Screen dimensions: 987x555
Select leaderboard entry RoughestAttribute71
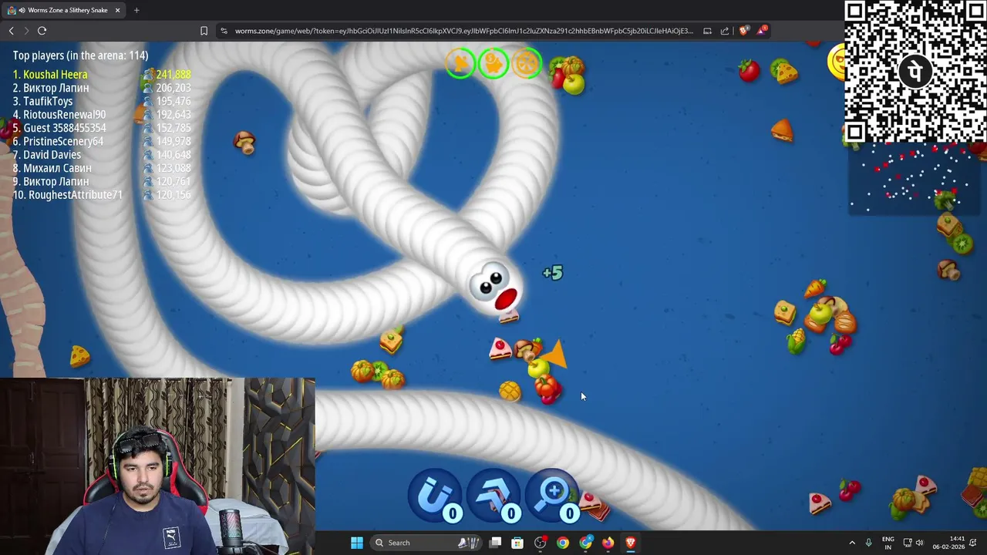67,195
